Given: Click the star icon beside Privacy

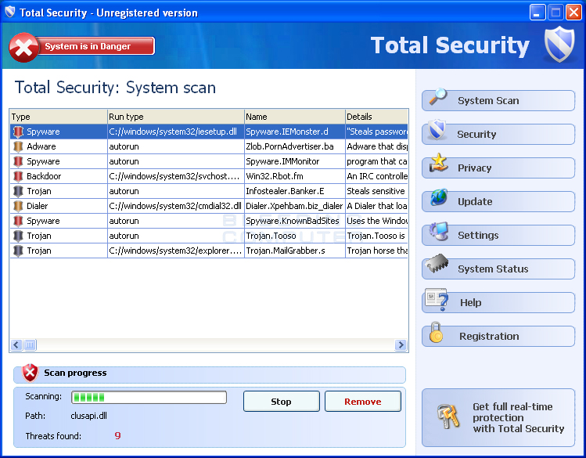Looking at the screenshot, I should click(437, 165).
